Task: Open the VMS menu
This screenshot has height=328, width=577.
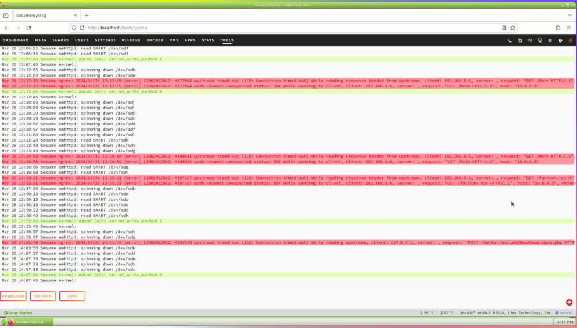Action: point(174,40)
